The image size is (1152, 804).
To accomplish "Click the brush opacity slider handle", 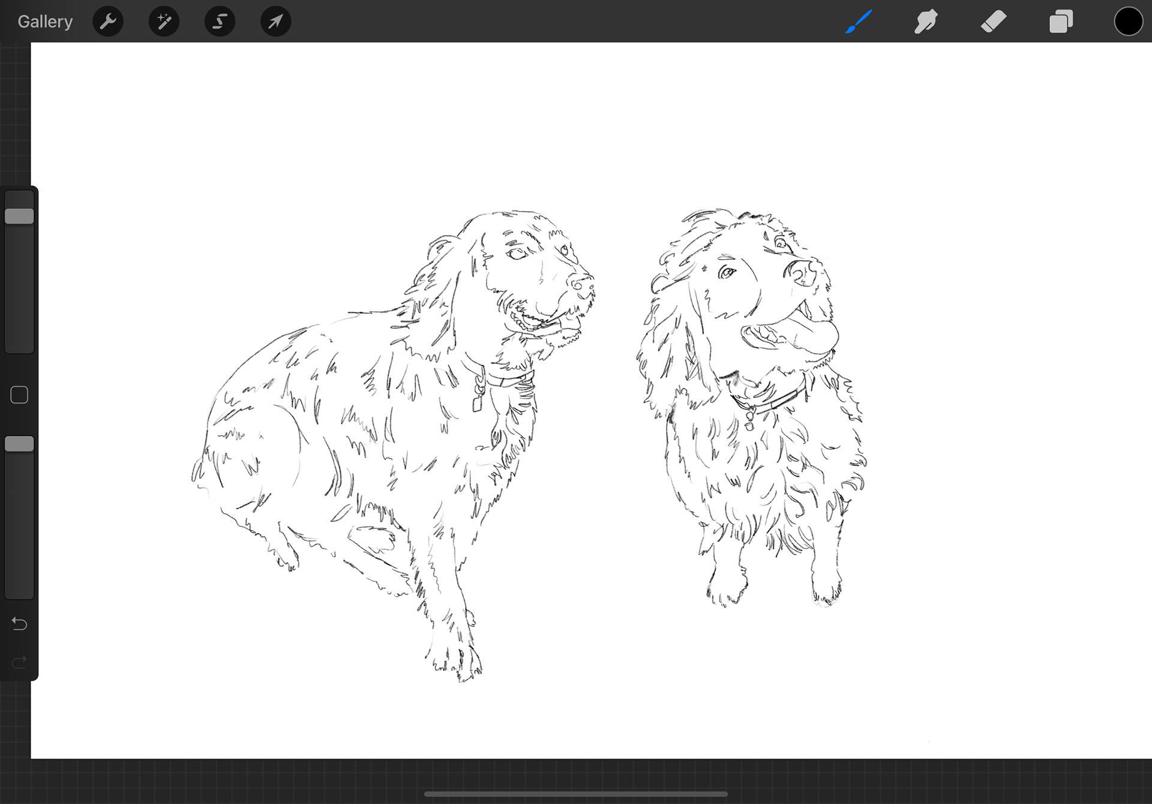I will (19, 444).
